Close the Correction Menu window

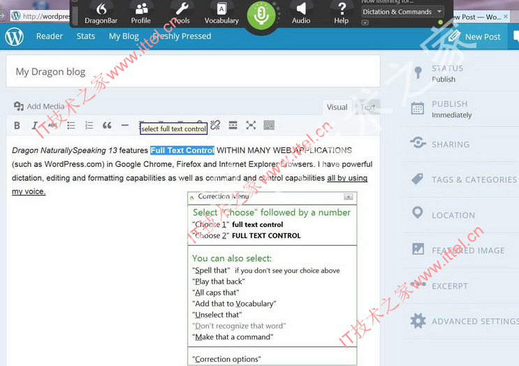pos(348,197)
